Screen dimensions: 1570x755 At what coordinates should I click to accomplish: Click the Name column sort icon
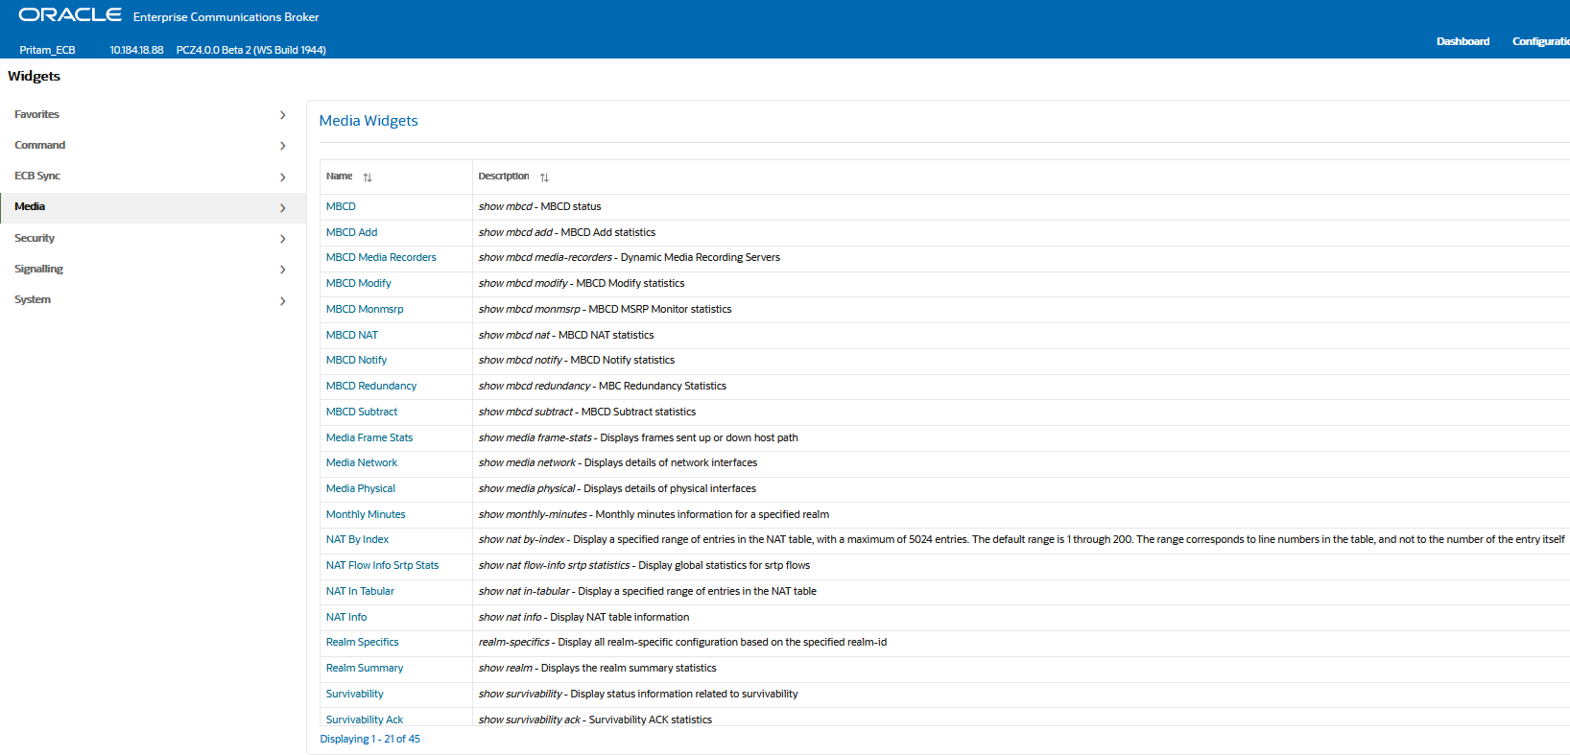(368, 177)
